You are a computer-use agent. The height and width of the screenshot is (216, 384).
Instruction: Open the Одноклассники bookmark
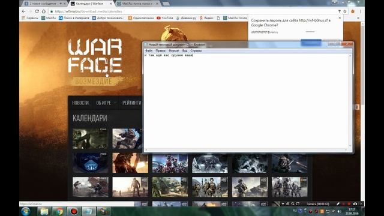coord(141,18)
